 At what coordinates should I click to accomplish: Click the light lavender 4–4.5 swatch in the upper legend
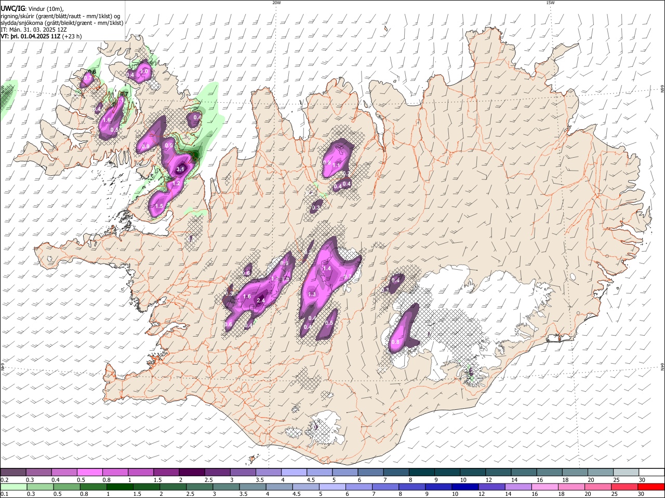click(294, 472)
